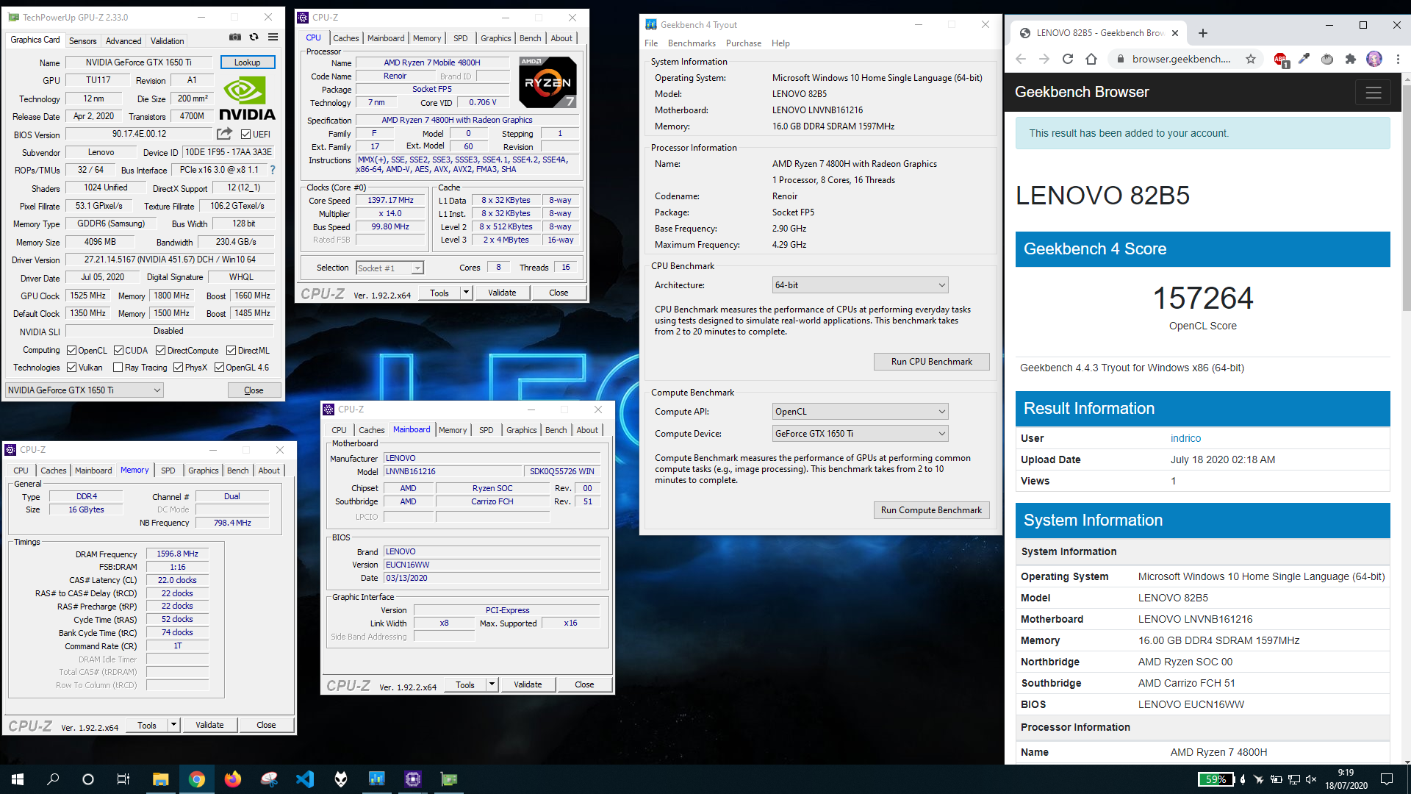Open the Benchmarks menu in Geekbench 4

point(692,43)
